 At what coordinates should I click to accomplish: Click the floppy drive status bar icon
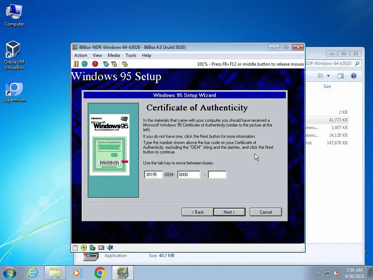pyautogui.click(x=75, y=248)
